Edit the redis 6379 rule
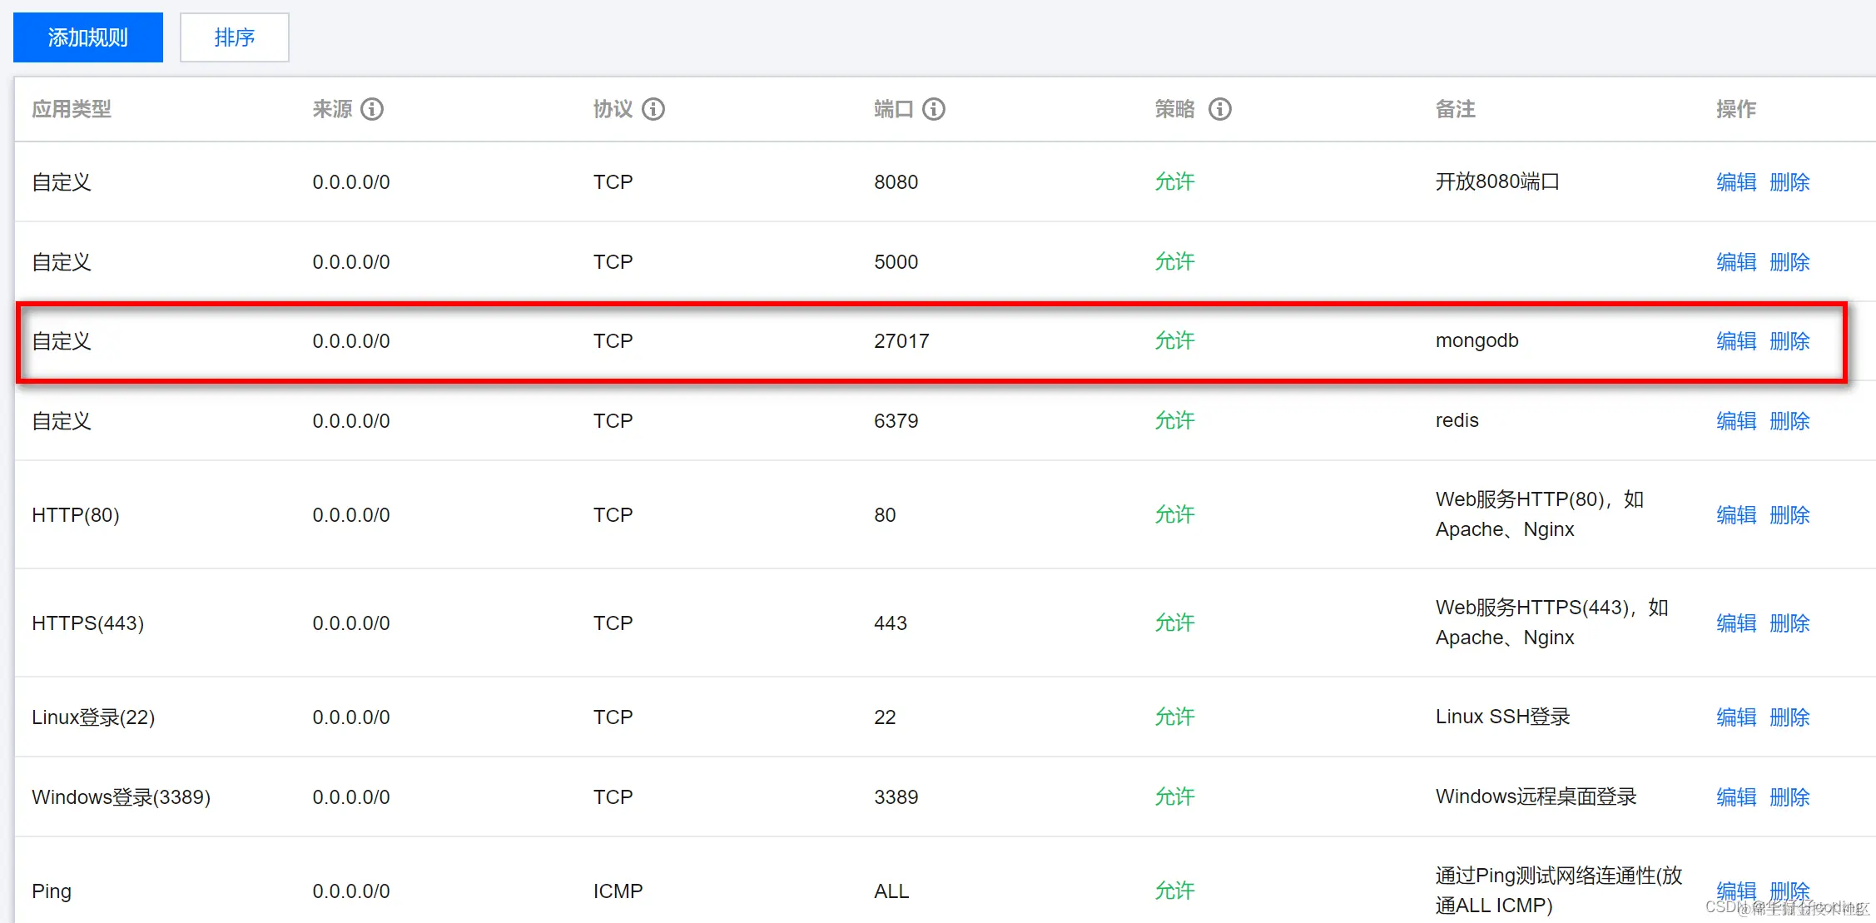The image size is (1876, 923). 1735,421
